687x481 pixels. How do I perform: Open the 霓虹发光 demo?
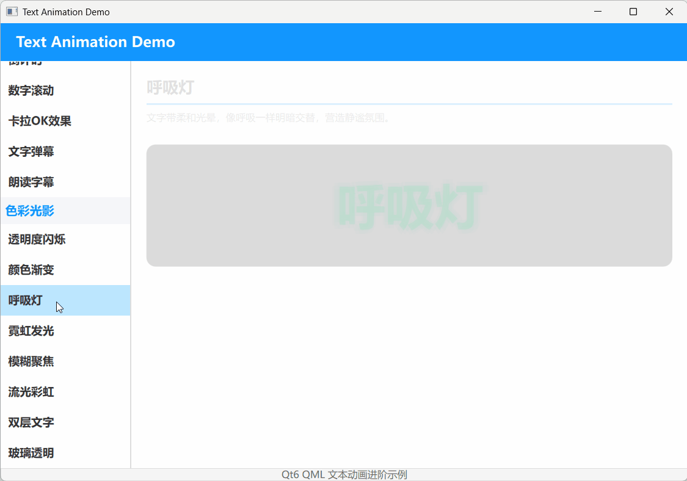65,331
